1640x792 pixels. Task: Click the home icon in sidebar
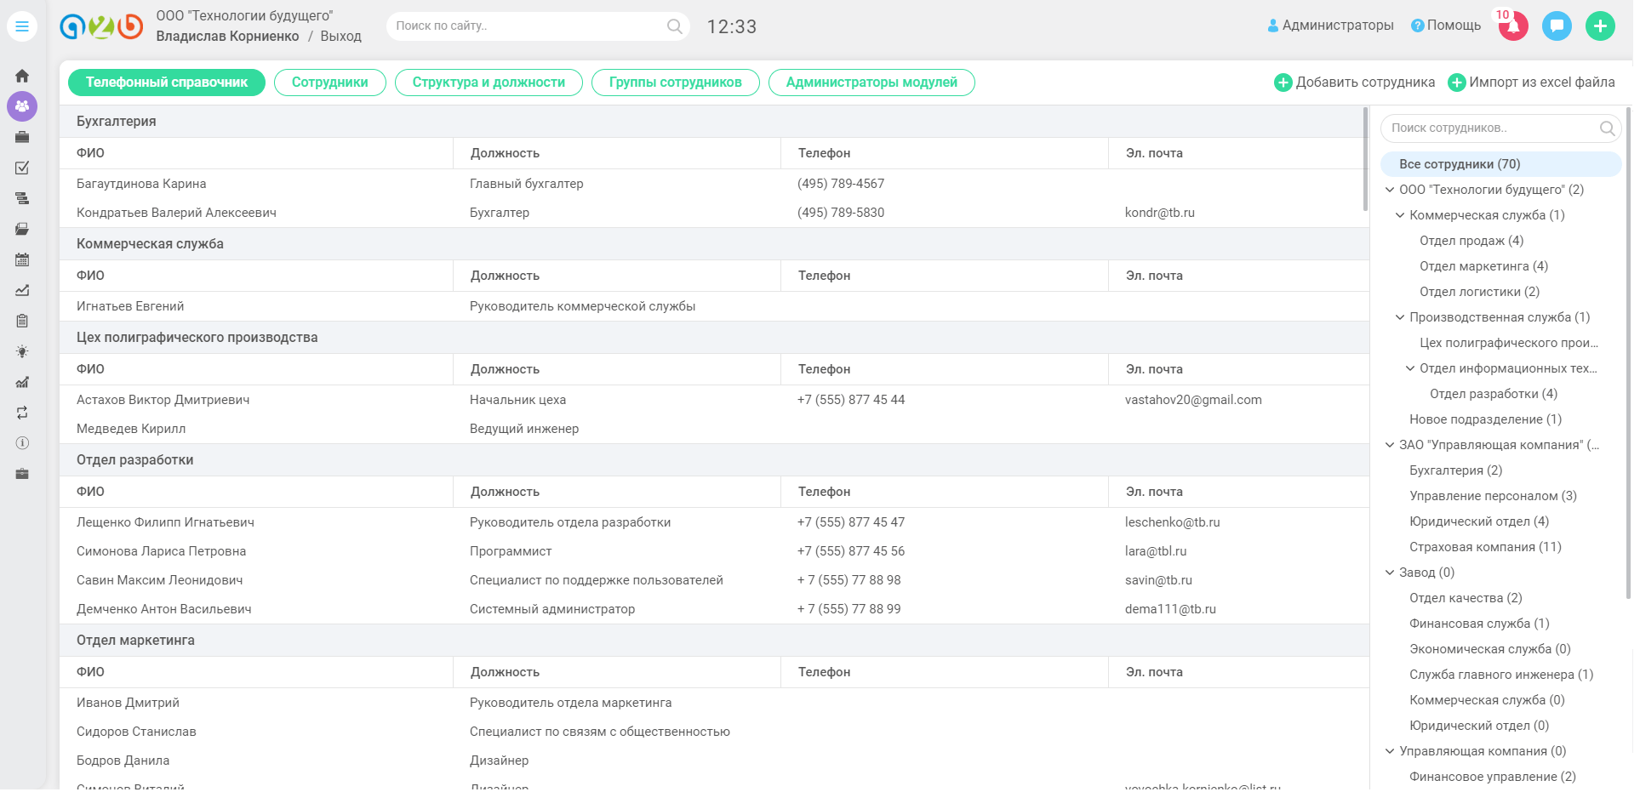pos(22,76)
